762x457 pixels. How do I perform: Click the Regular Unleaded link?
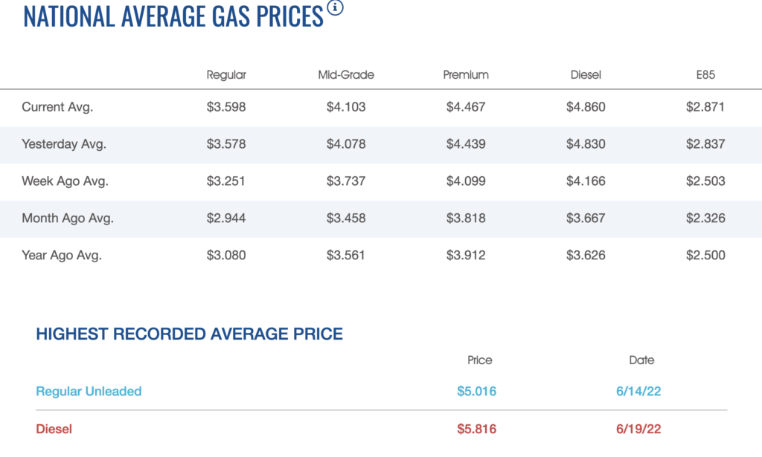tap(89, 392)
